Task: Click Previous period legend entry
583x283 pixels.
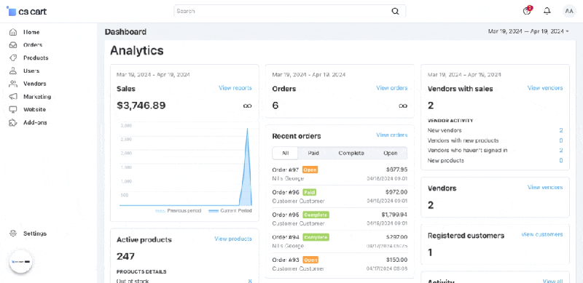Action: coord(178,210)
